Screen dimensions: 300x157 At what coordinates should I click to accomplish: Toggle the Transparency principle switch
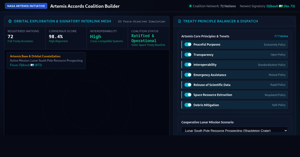point(188,55)
